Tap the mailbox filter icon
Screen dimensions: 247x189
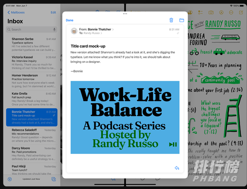[10, 179]
